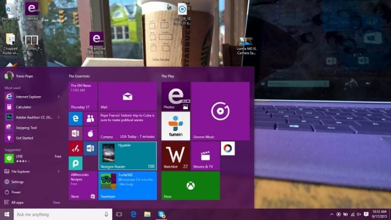391x220 pixels.
Task: Expand Internet Explorer jump list arrow
Action: pos(59,97)
